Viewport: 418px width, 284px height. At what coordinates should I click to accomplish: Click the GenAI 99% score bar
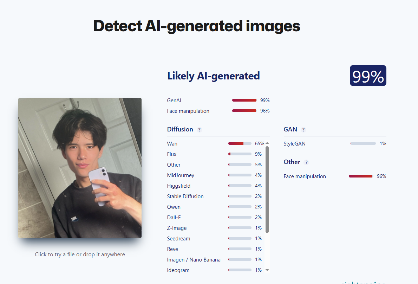pos(244,100)
